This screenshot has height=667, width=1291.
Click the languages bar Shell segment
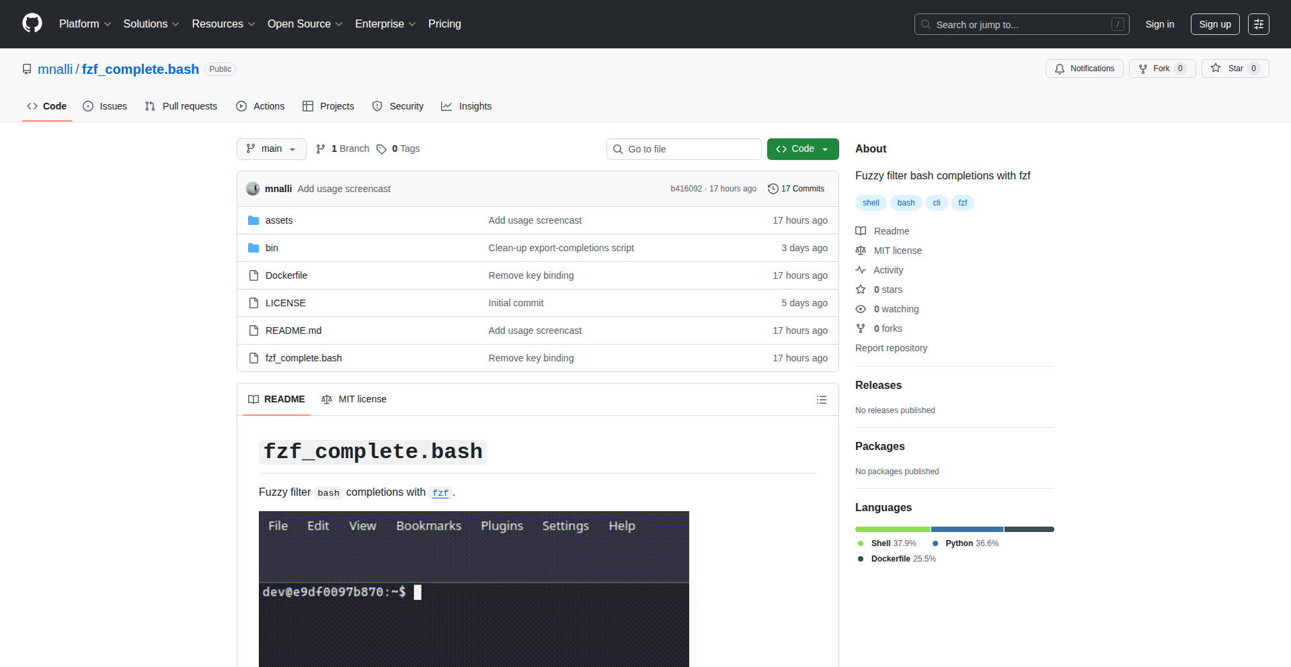tap(892, 529)
